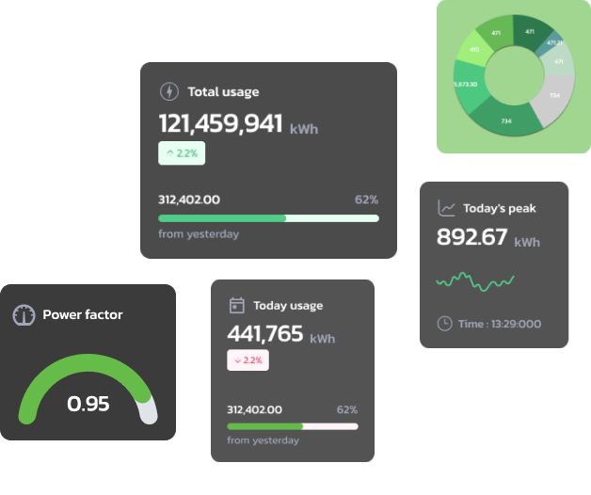This screenshot has height=495, width=591.
Task: Click the Time : 13:29:000 label
Action: [500, 324]
